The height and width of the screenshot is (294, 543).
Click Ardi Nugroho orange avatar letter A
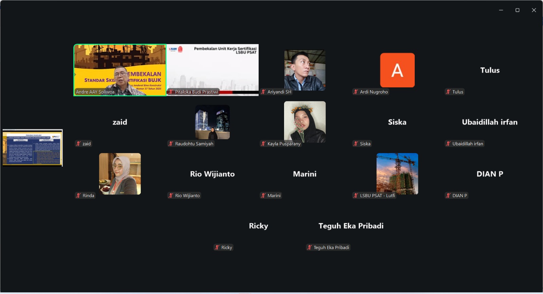click(397, 70)
